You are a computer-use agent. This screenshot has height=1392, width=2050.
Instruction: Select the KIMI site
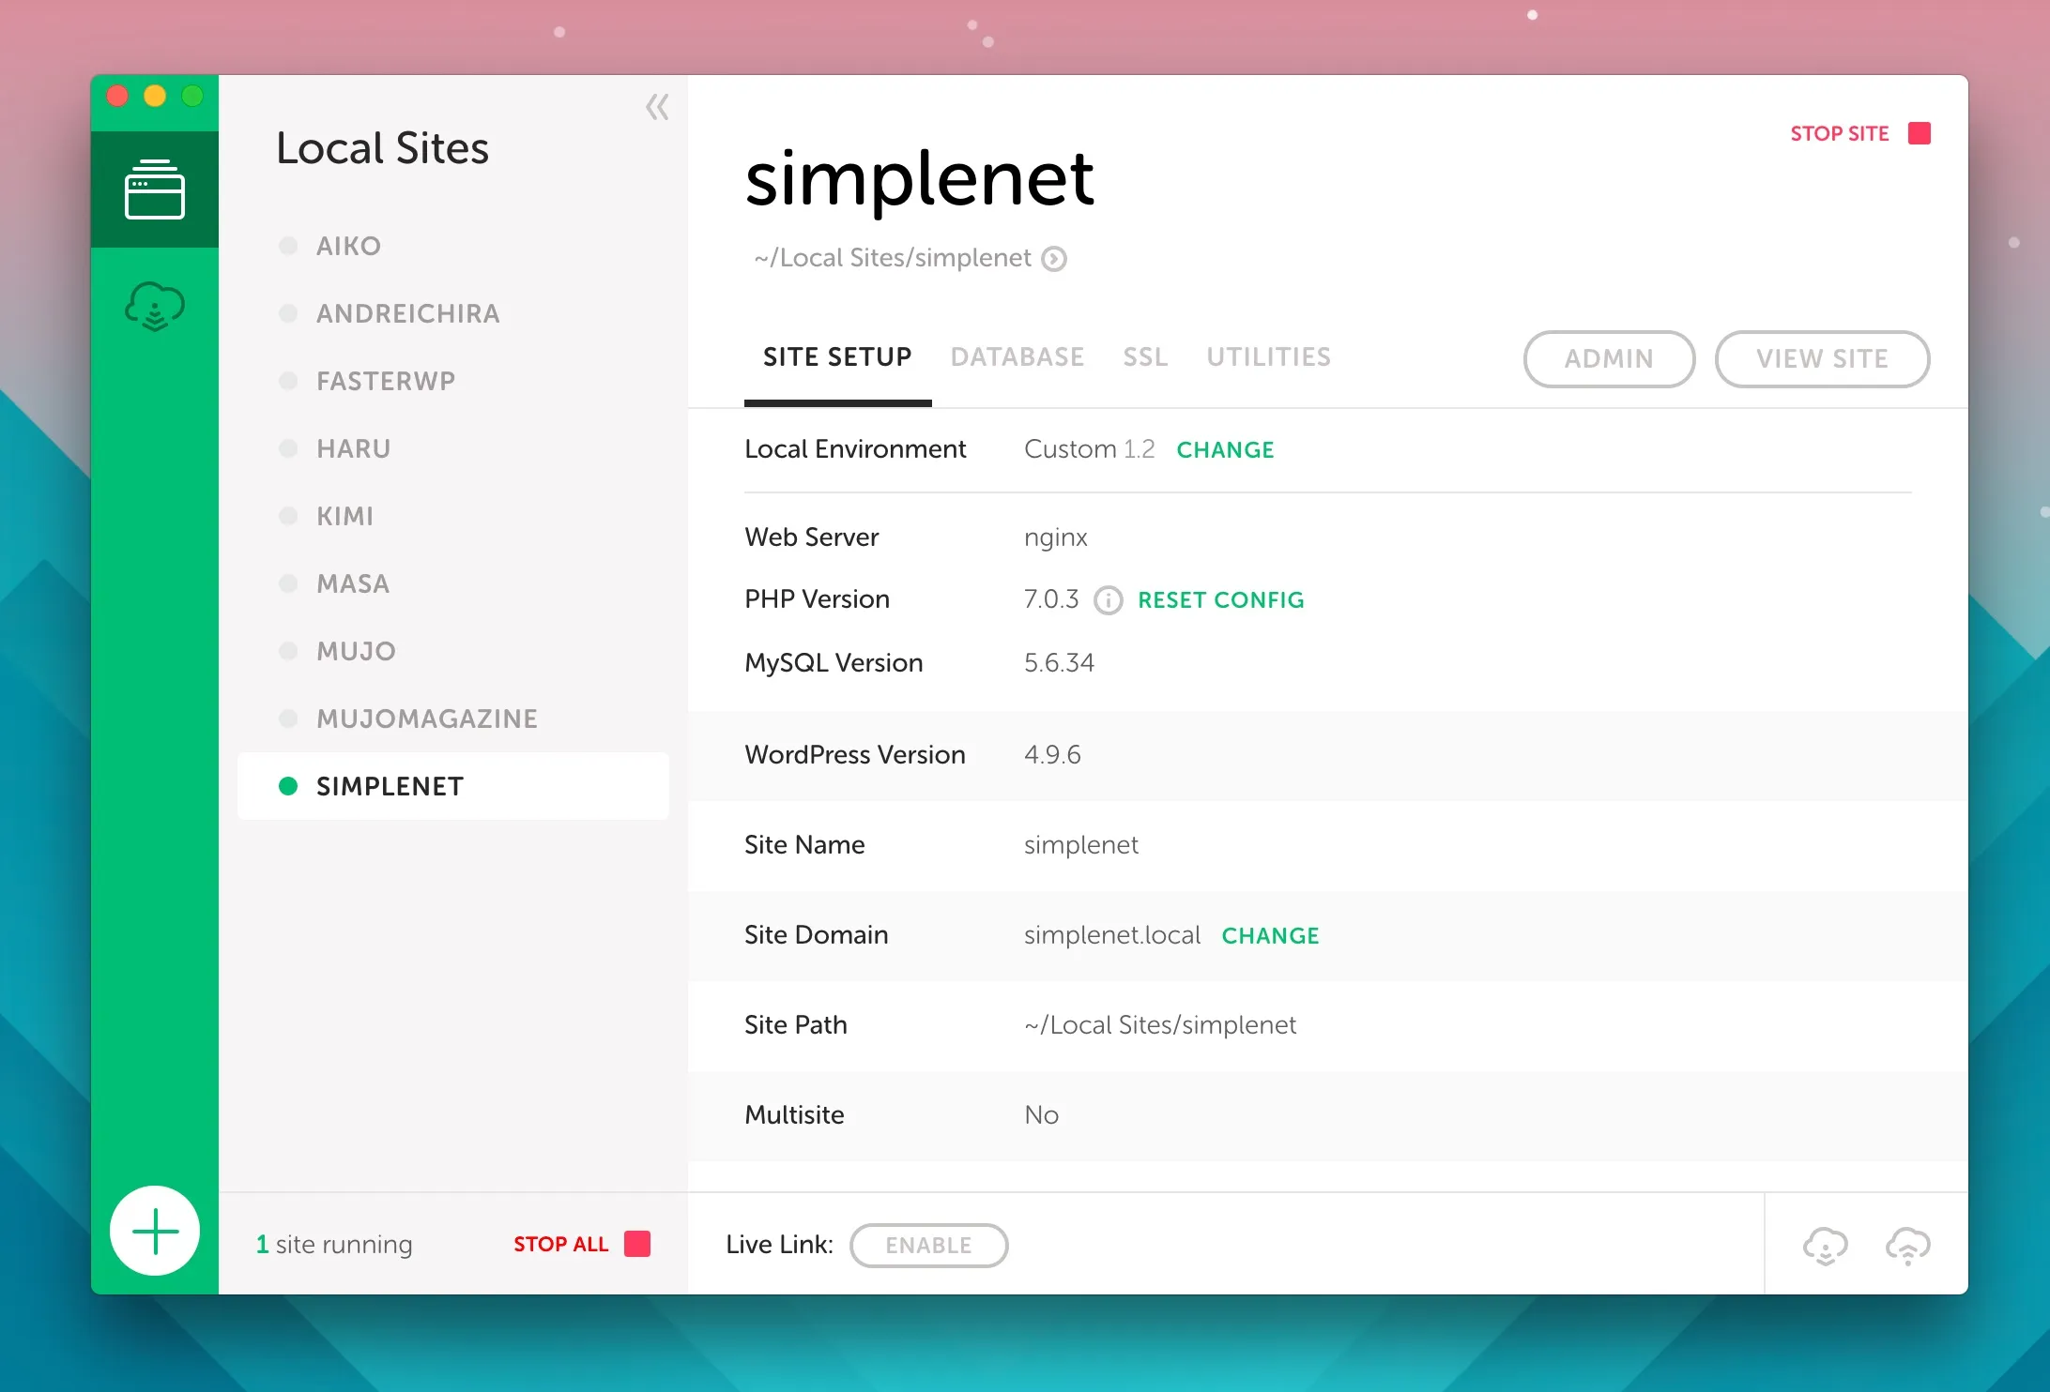pyautogui.click(x=453, y=516)
